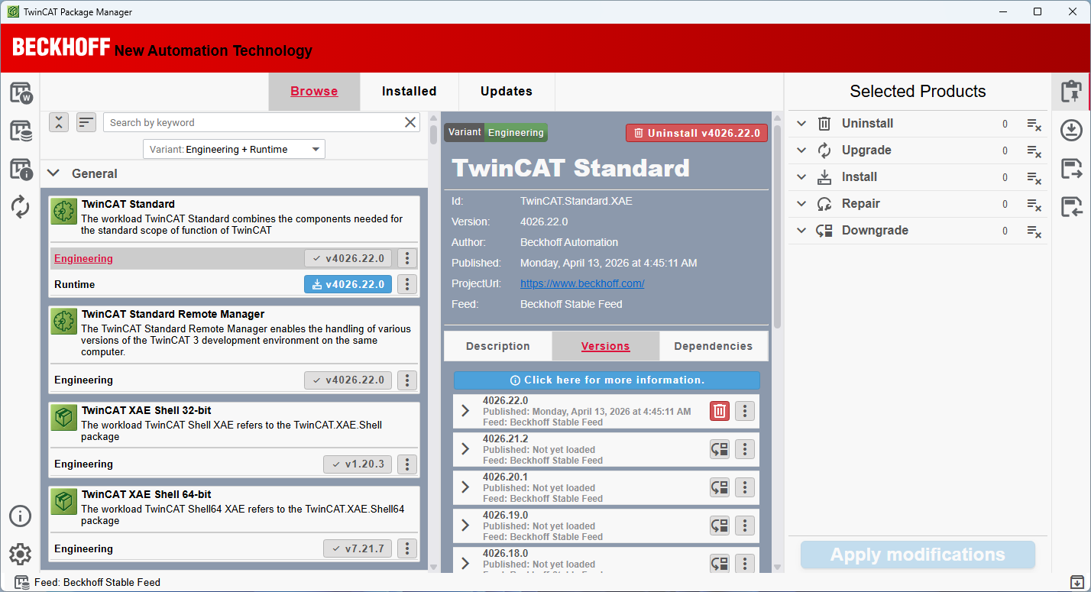Click the import configuration icon in right sidebar
This screenshot has width=1091, height=592.
(1071, 206)
